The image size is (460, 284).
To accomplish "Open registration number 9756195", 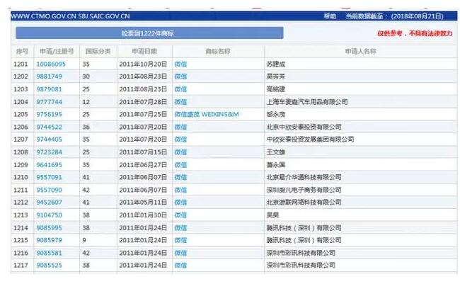I will tap(50, 114).
